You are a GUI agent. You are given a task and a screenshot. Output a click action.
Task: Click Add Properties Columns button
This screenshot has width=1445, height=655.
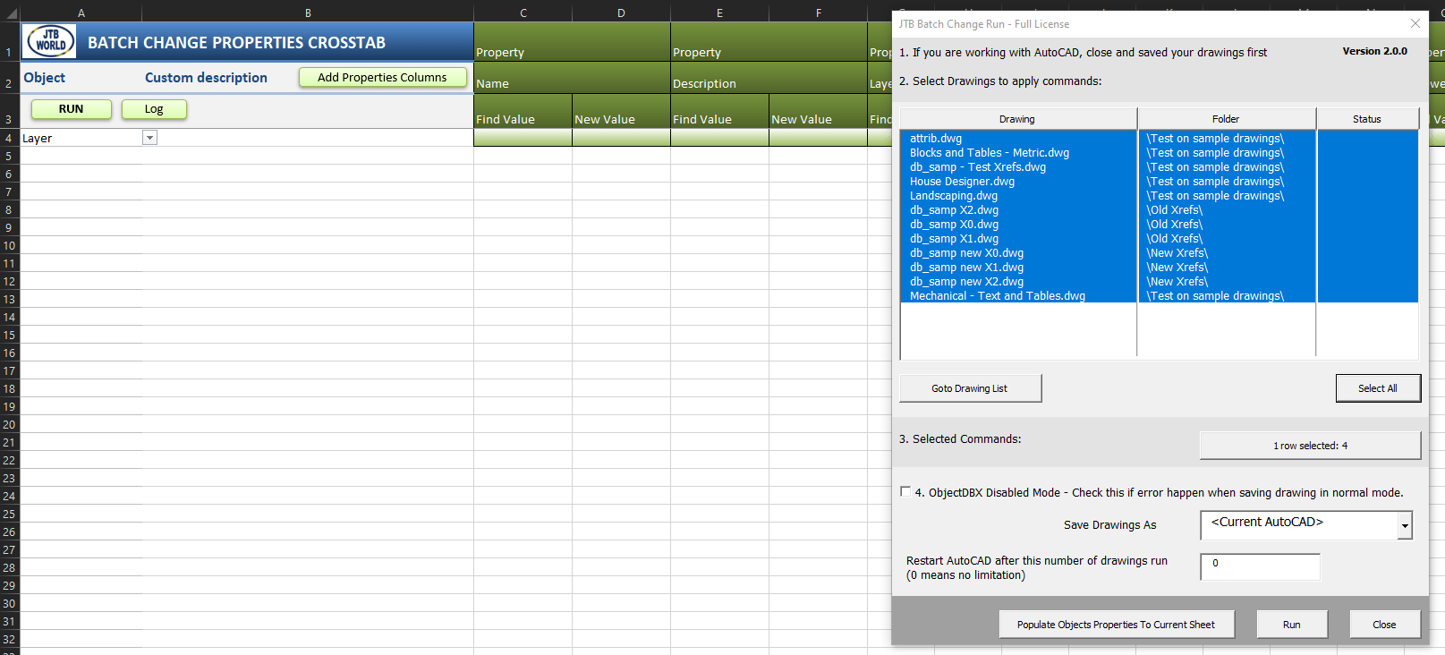coord(382,78)
